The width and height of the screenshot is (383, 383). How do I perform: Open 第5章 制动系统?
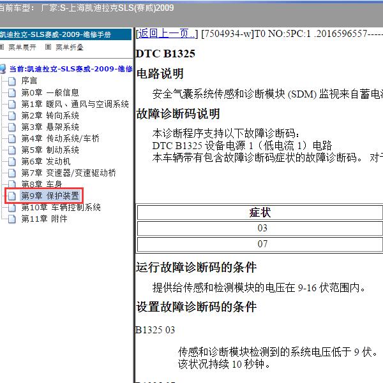(50, 150)
